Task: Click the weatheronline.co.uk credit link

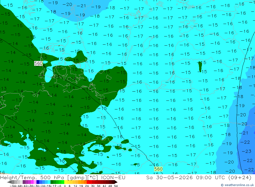Action: coord(237,185)
